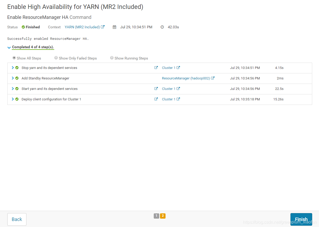Viewport: 319px width, 227px height.
Task: Open Cluster 1 link in Stop yarn row
Action: [x=169, y=68]
